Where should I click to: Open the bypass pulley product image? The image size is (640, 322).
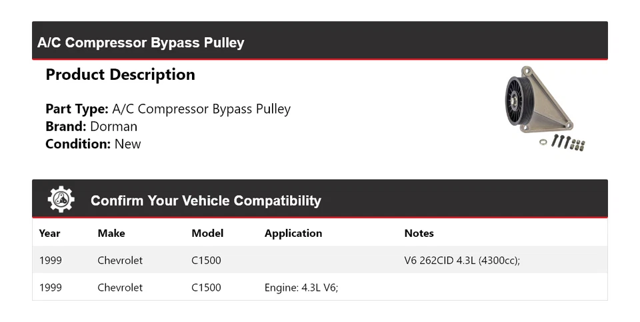tap(544, 109)
